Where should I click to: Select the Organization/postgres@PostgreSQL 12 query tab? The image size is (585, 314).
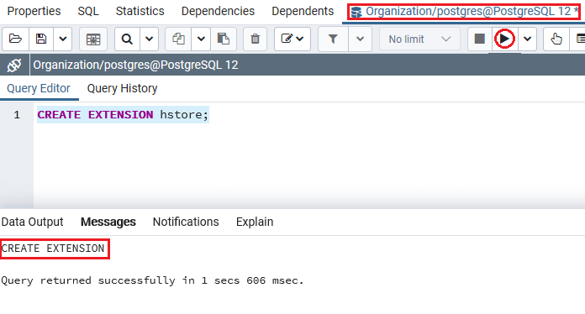tap(463, 12)
